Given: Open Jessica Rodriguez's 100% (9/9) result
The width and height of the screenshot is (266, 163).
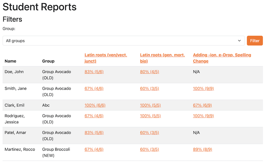Looking at the screenshot, I should tap(203, 116).
